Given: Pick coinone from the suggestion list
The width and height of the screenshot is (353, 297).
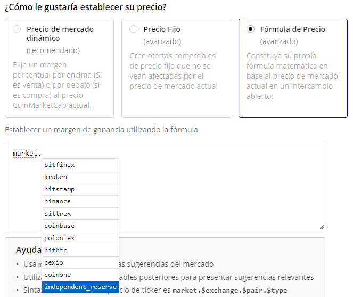Looking at the screenshot, I should tap(80, 275).
